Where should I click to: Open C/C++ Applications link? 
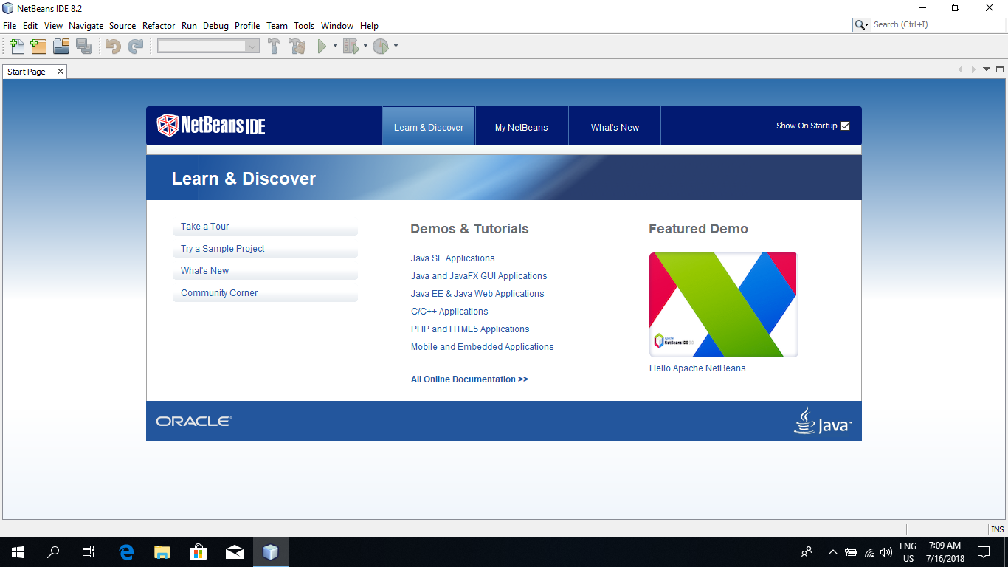click(449, 312)
